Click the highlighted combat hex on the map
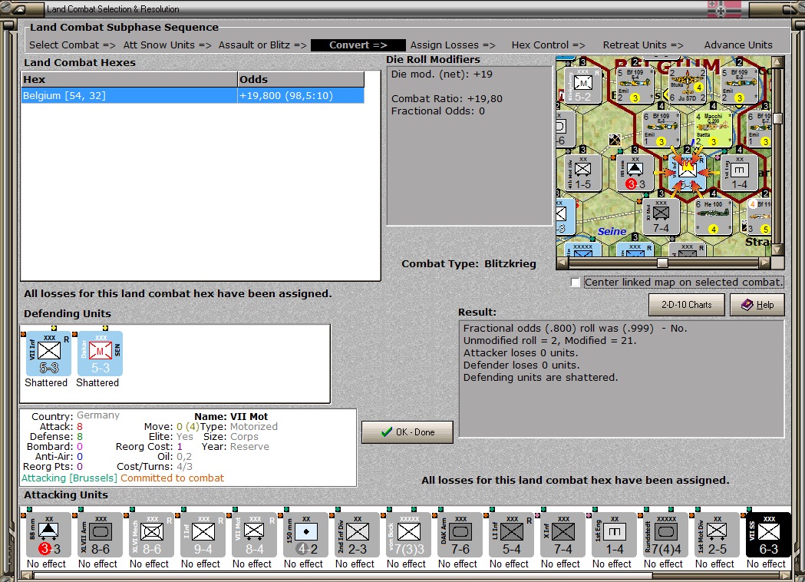805x582 pixels. (687, 173)
